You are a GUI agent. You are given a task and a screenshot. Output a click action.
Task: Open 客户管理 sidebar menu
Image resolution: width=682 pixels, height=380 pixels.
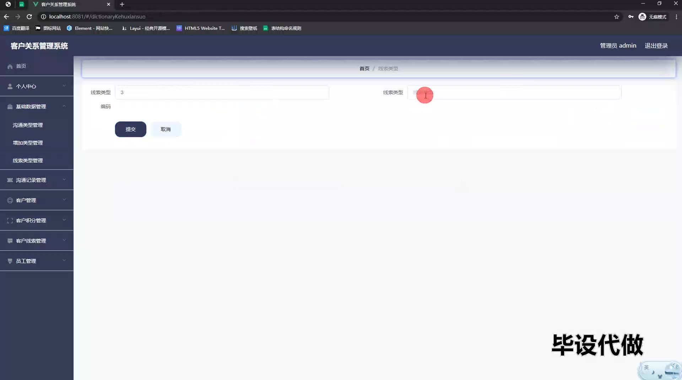37,200
